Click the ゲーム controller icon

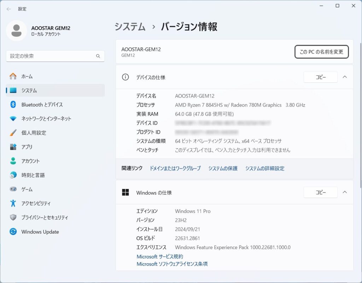(13, 189)
